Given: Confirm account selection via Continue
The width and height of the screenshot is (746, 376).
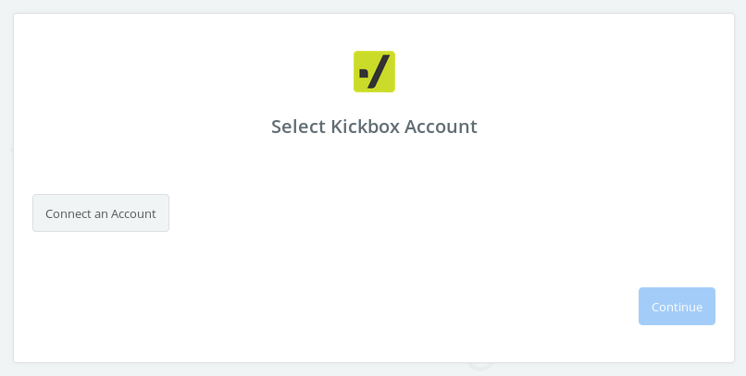Looking at the screenshot, I should coord(677,306).
